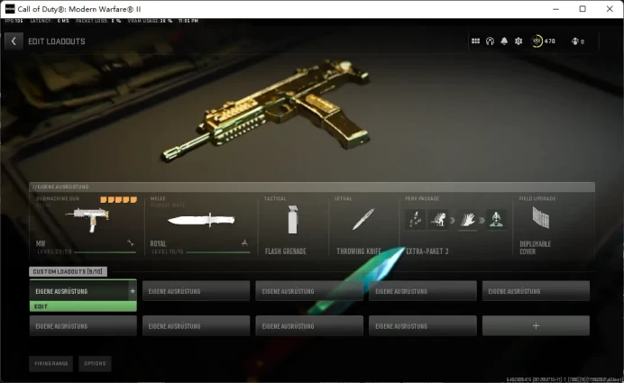Select the second perk icon in perk package
Viewport: 624px width, 383px height.
tap(437, 219)
